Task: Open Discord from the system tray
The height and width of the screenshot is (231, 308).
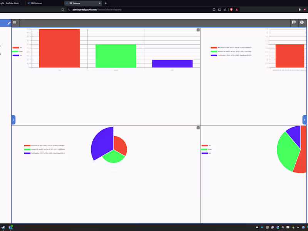Action: coord(257,227)
